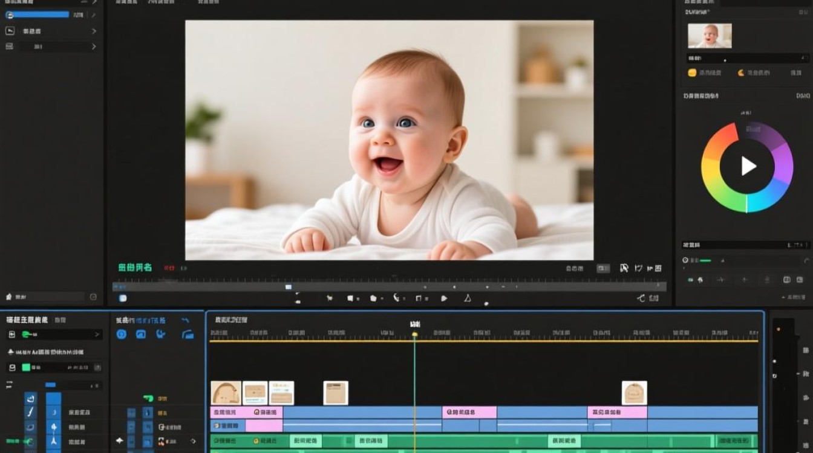Click the play triangle icon below the preview scrubber
This screenshot has height=453, width=813.
click(444, 298)
